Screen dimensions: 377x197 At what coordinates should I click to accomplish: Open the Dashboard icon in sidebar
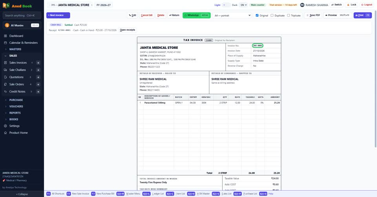[x=5, y=36]
